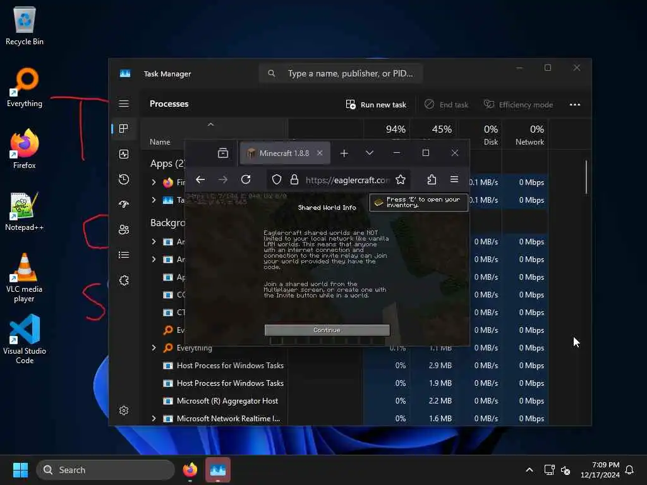Image resolution: width=647 pixels, height=485 pixels.
Task: Open Everything desktop shortcut
Action: point(25,87)
